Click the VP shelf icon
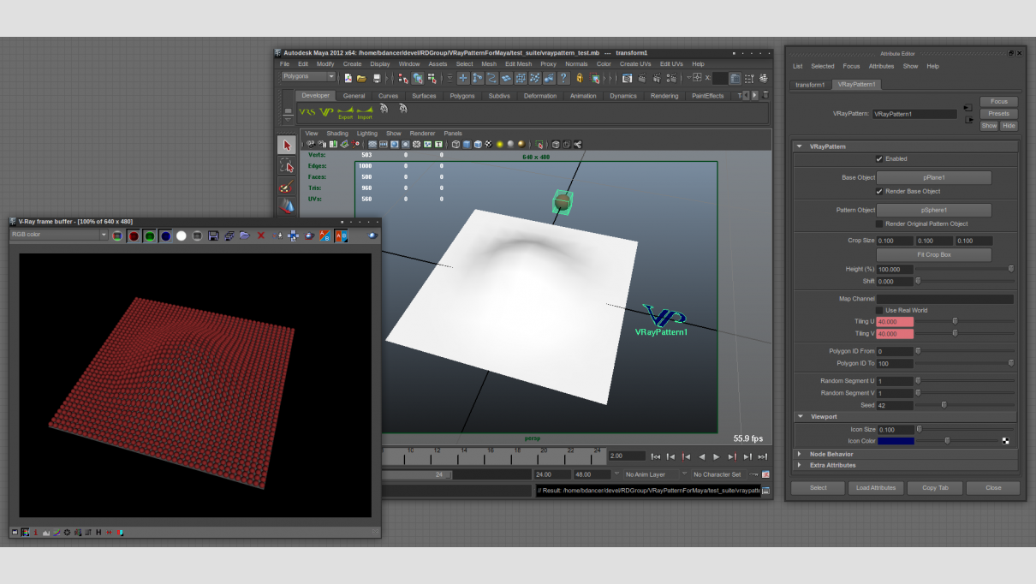Image resolution: width=1036 pixels, height=584 pixels. (x=326, y=111)
